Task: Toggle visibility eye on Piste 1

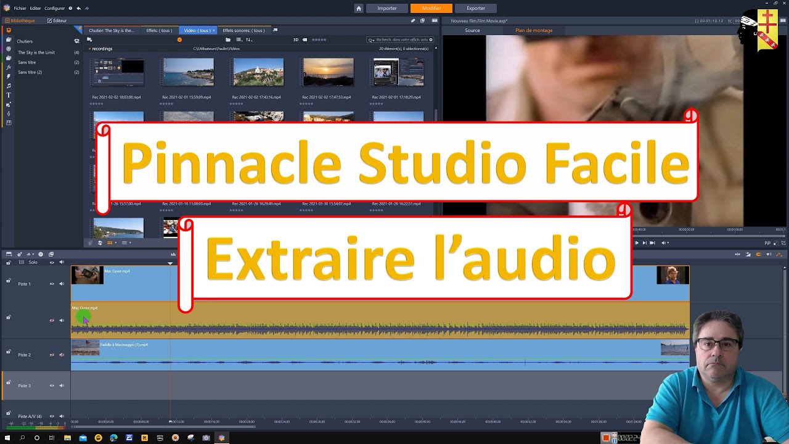Action: [x=52, y=284]
